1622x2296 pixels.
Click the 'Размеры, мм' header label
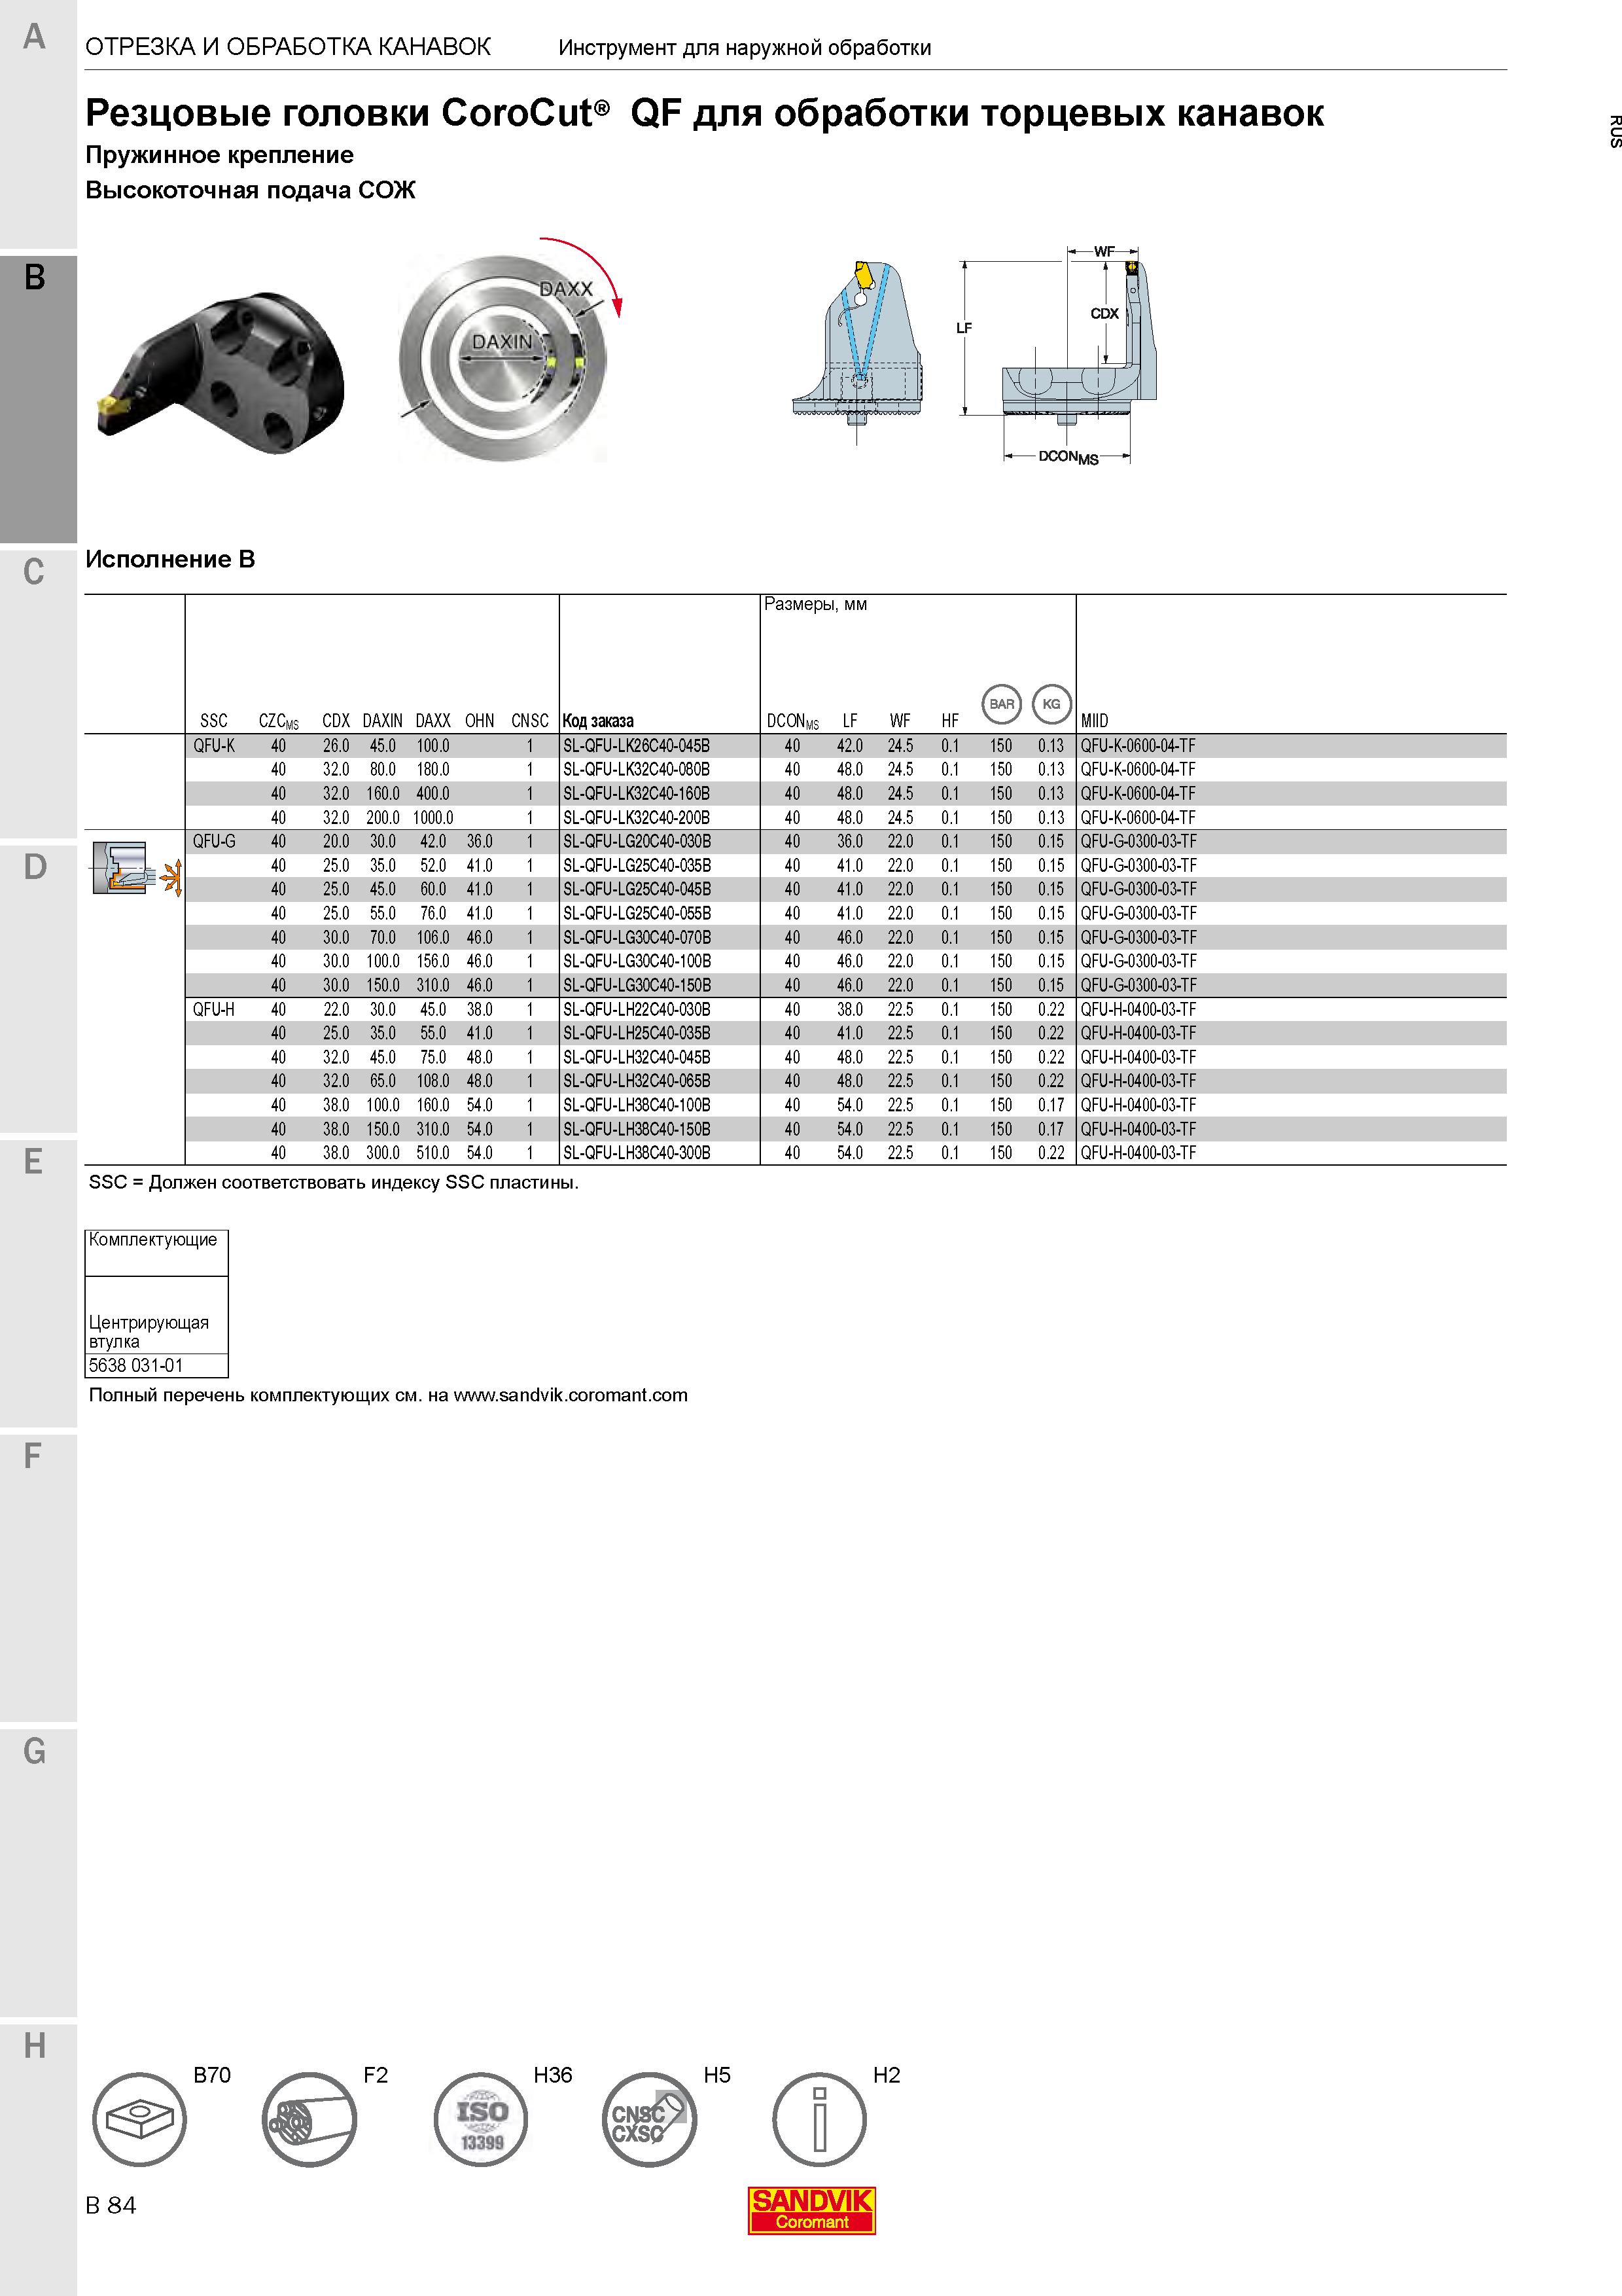(815, 605)
